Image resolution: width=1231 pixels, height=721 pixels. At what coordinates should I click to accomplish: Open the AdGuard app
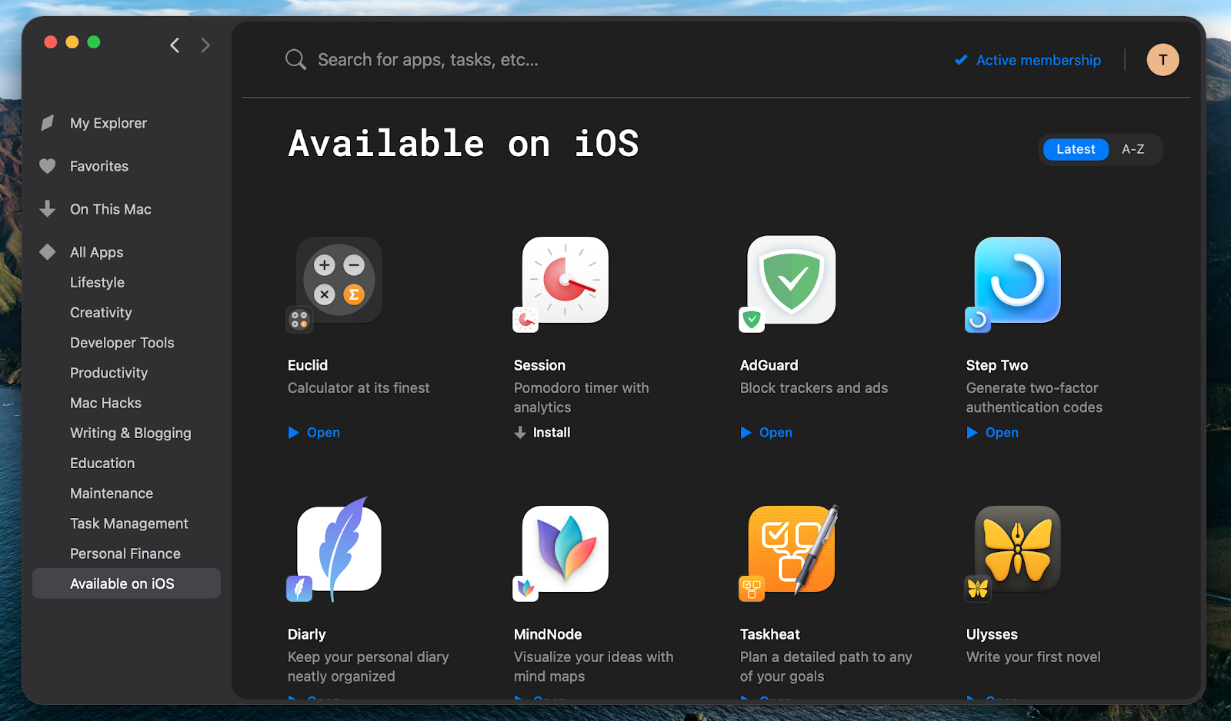coord(766,433)
